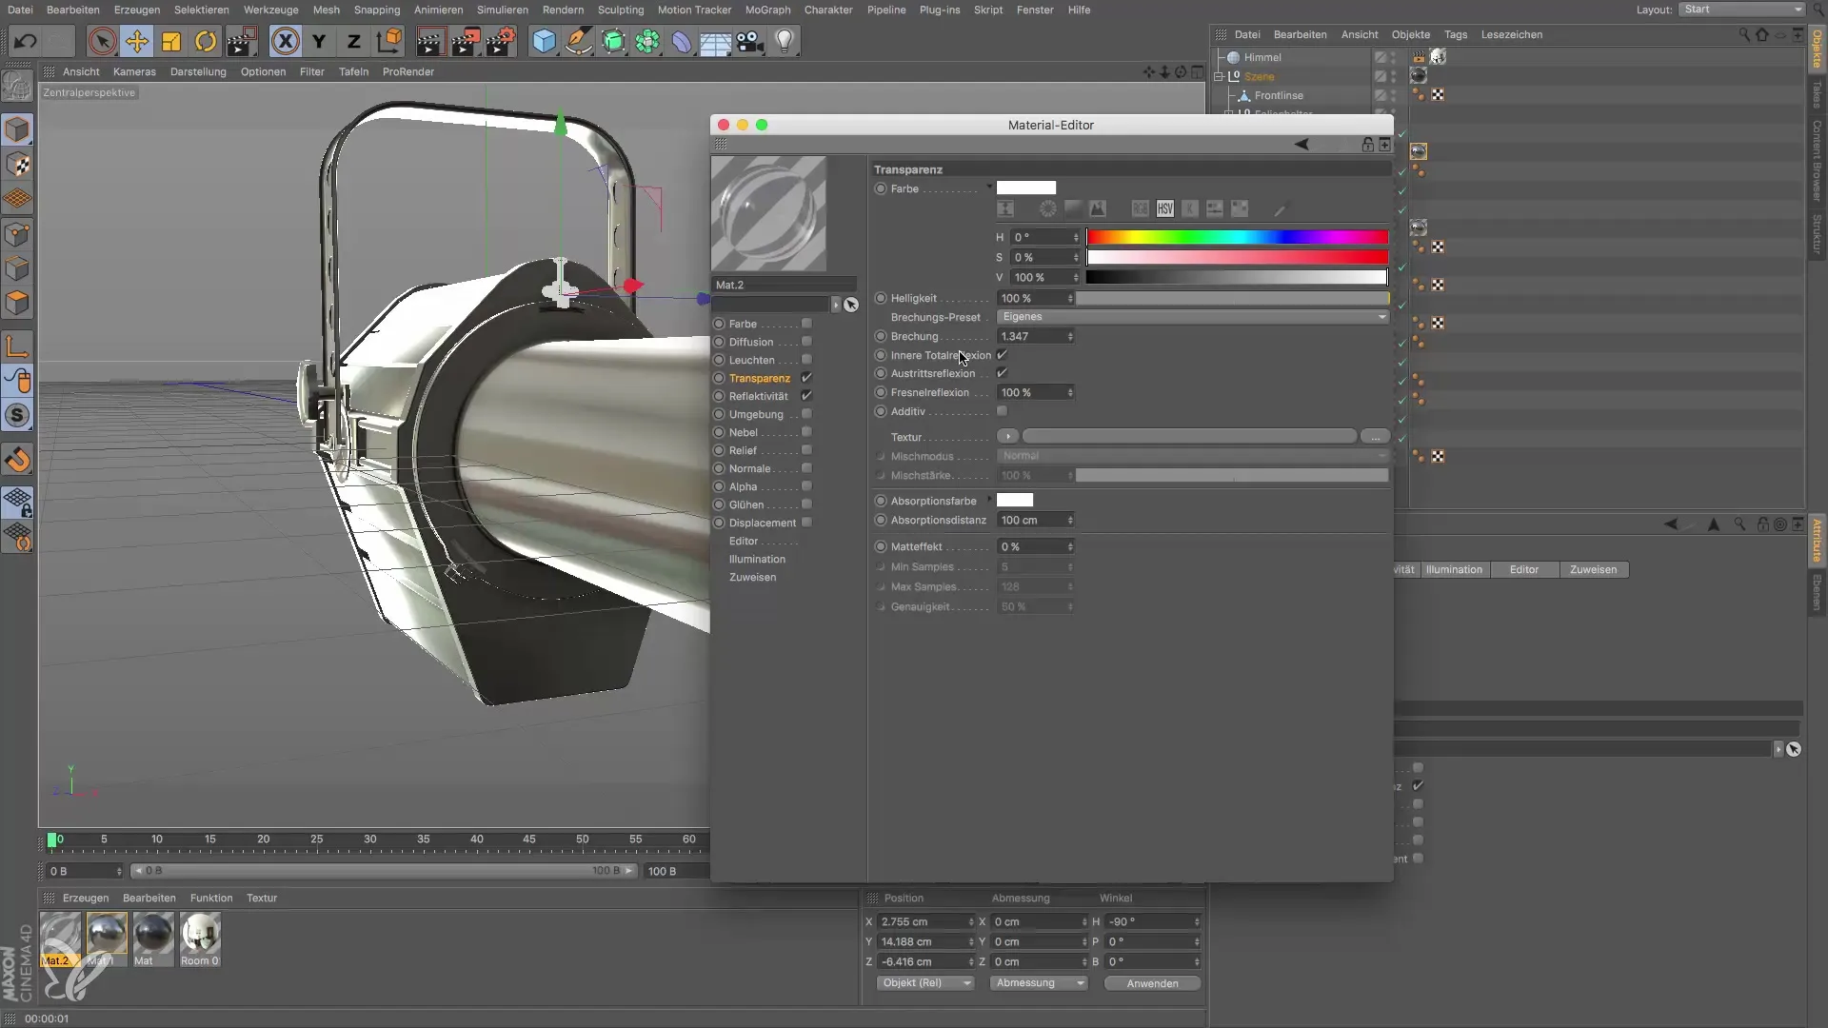Adjust the hue H rainbow slider
The width and height of the screenshot is (1828, 1028).
point(1237,237)
